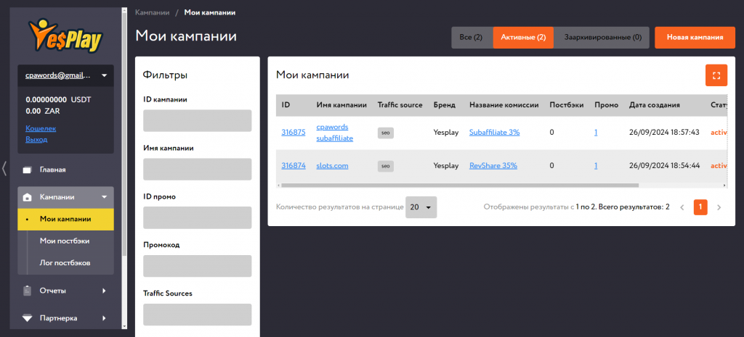Switch to the Все (2) tab
The width and height of the screenshot is (744, 337).
tap(472, 38)
